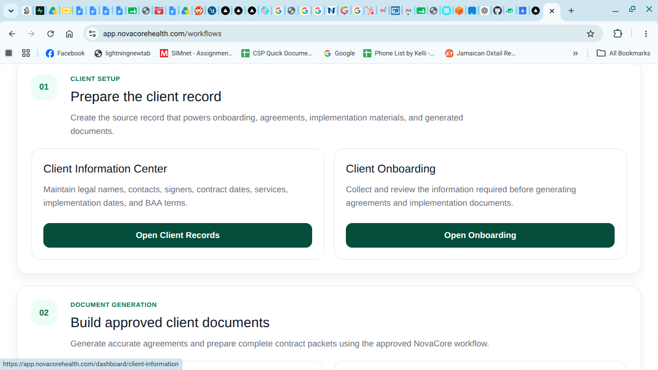Open the Facebook bookmark
This screenshot has width=658, height=370.
click(65, 53)
